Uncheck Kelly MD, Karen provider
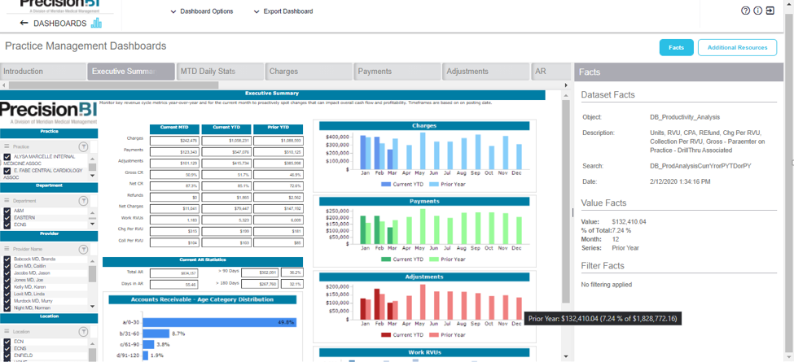The width and height of the screenshot is (794, 362). point(7,287)
